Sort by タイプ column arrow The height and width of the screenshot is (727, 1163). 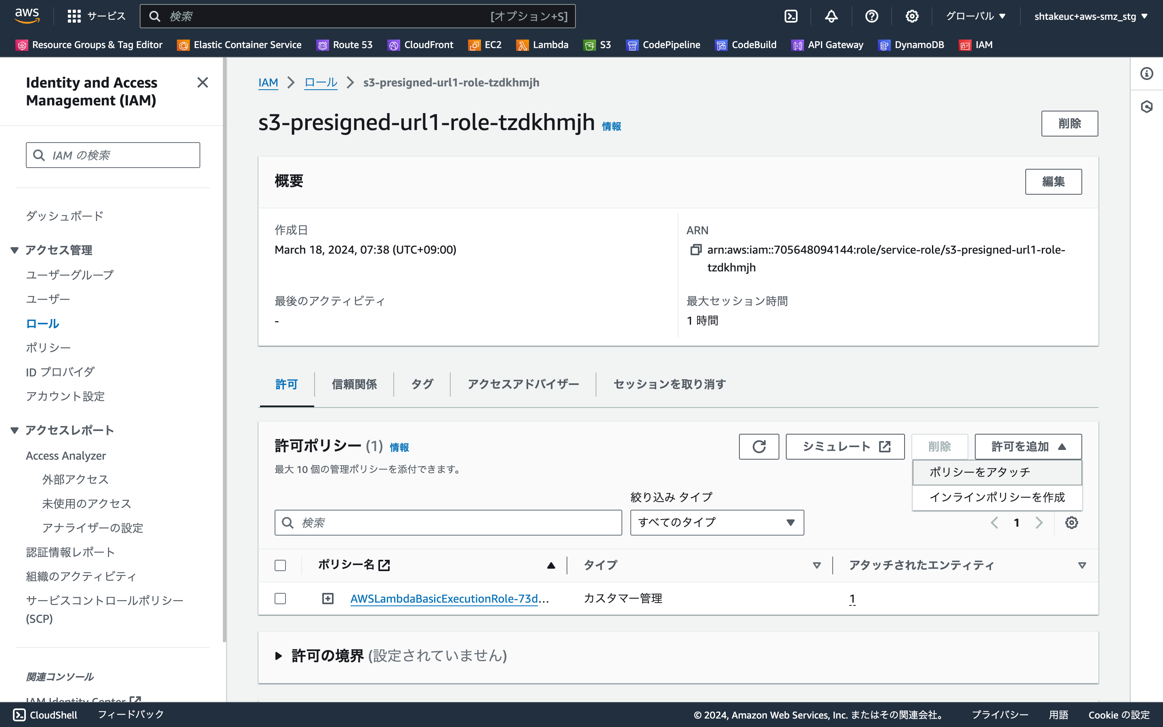pyautogui.click(x=817, y=565)
